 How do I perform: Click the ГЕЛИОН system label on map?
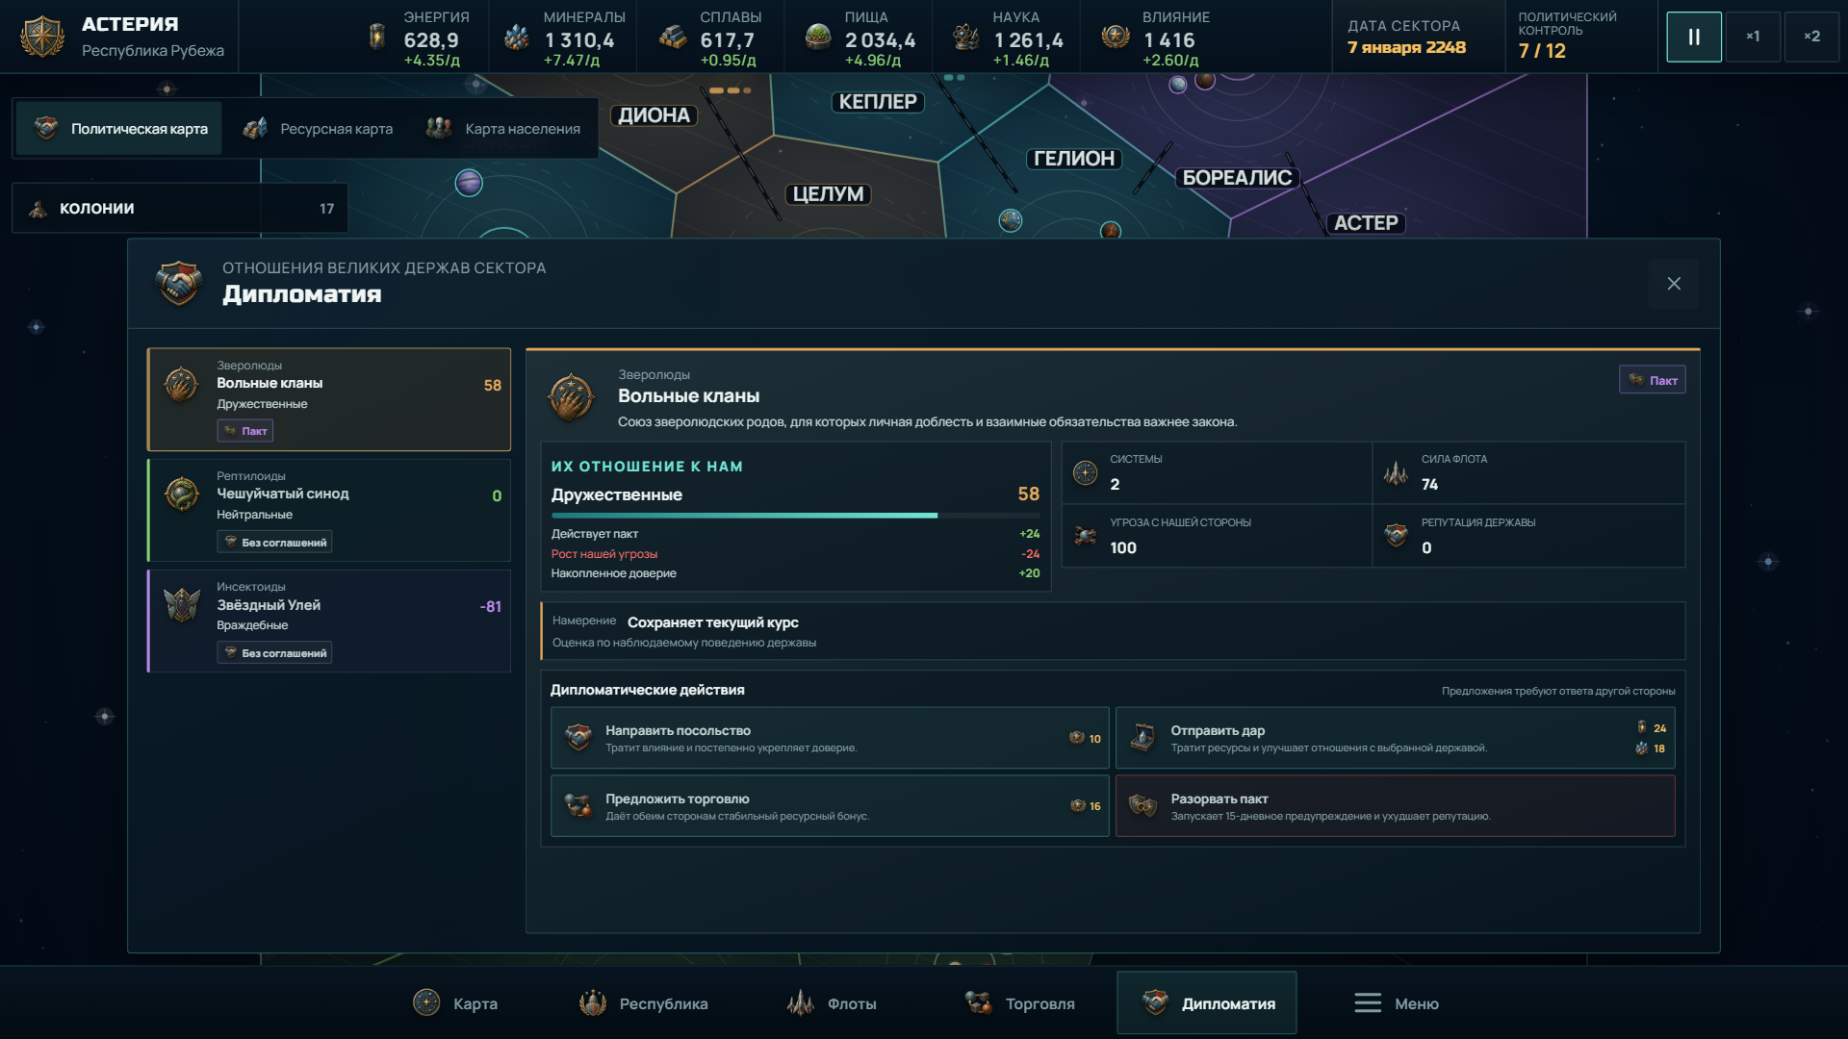[x=1074, y=159]
